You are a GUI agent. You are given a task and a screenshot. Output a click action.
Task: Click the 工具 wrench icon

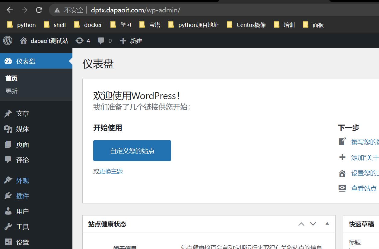point(8,227)
